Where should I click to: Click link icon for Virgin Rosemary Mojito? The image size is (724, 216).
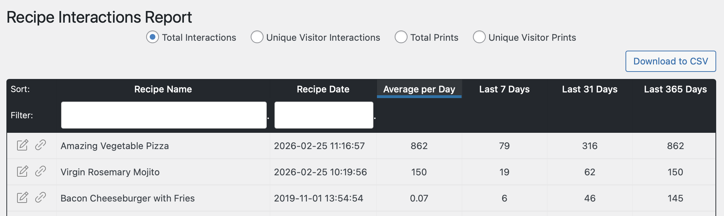[x=41, y=171]
